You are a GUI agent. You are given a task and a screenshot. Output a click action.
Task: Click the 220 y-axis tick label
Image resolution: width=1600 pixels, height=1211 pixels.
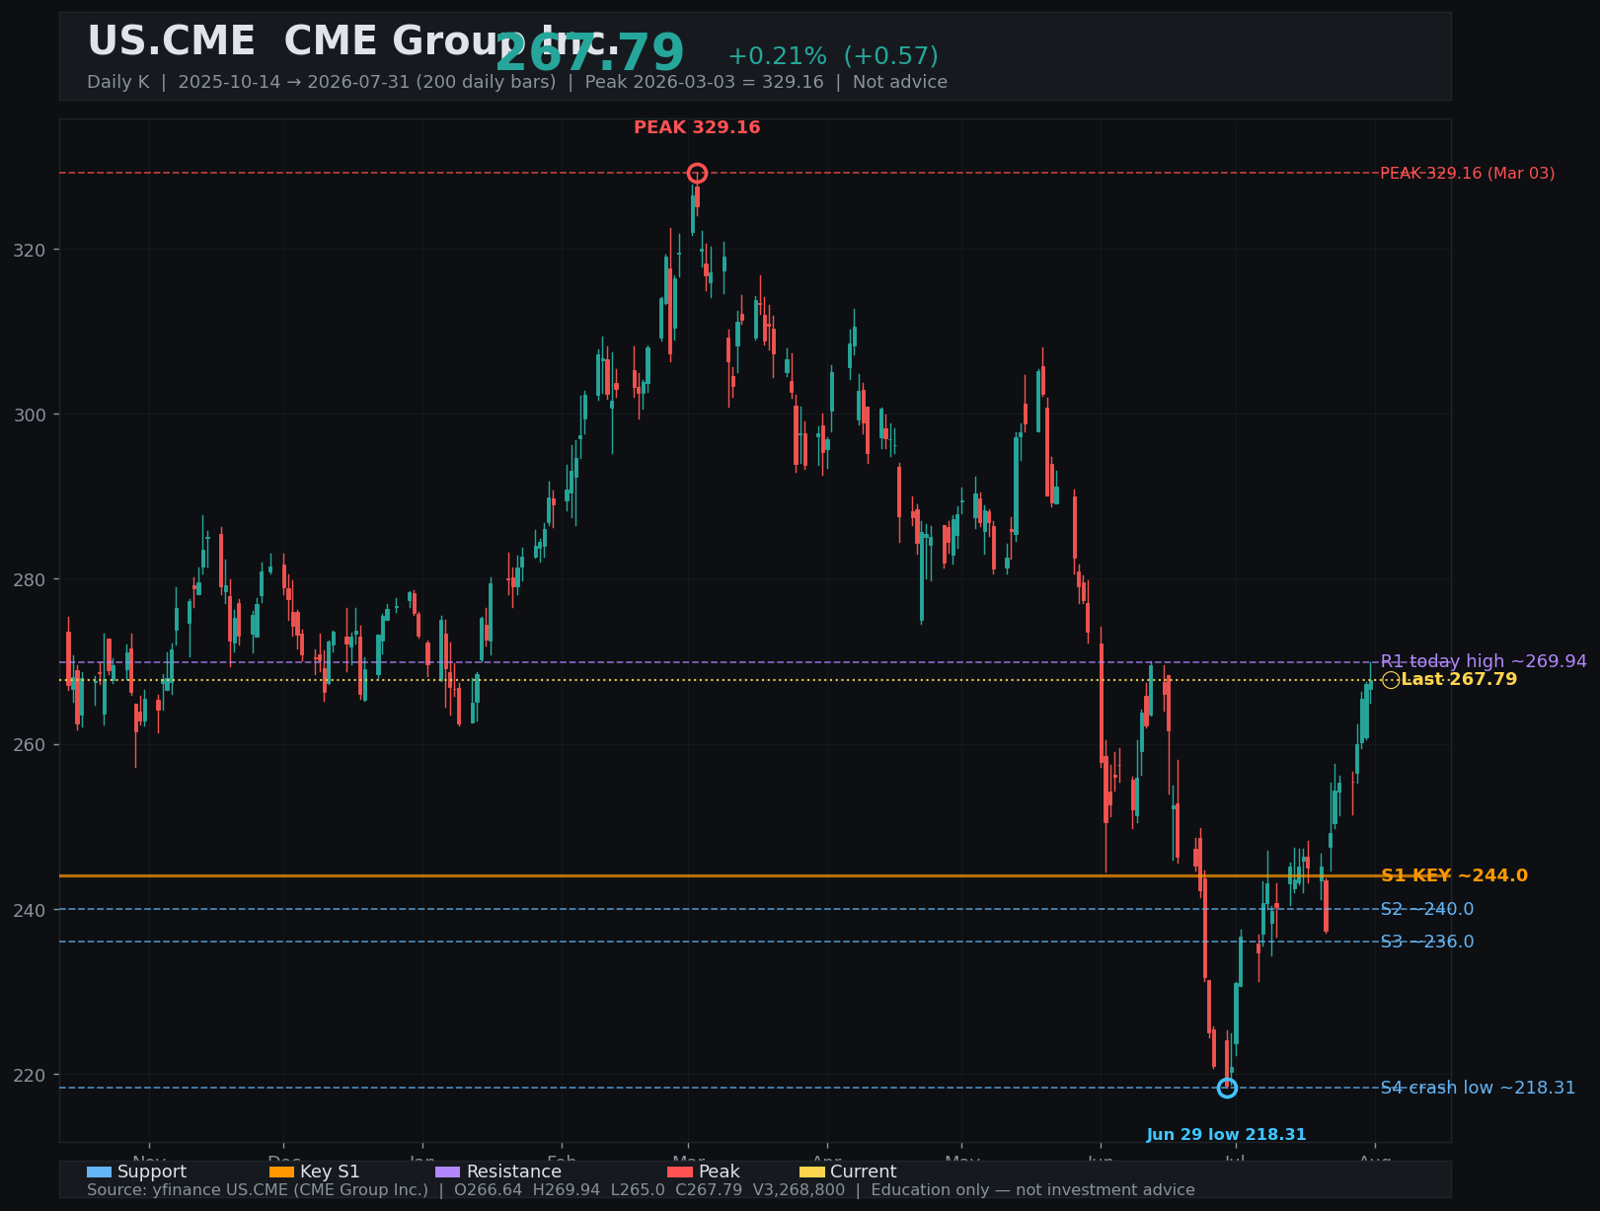(30, 1075)
